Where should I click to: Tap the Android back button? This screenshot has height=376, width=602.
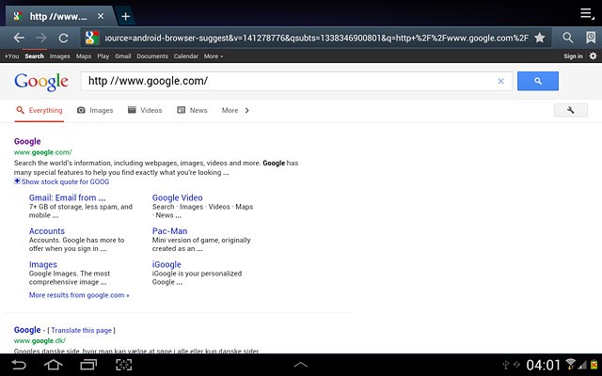point(19,365)
